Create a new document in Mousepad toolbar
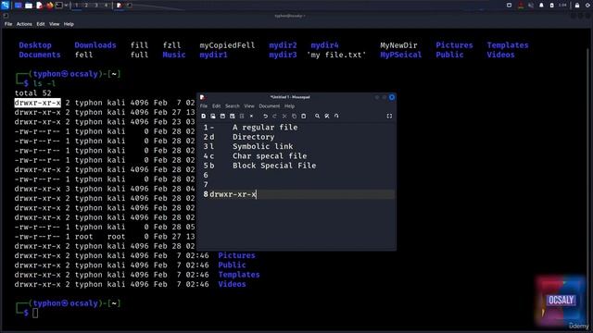Viewport: 593px width, 333px height. click(204, 116)
